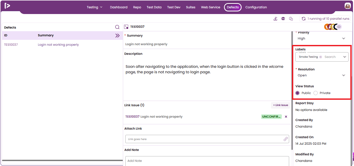Remove linked issue TES10037 with the X
This screenshot has height=166, width=354.
coord(286,117)
